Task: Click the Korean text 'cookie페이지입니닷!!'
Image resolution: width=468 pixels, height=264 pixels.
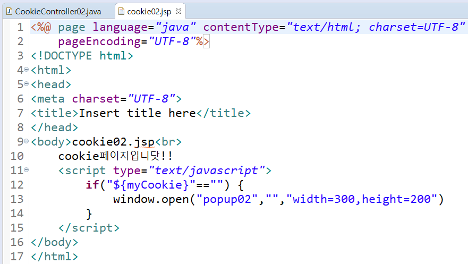Action: [x=115, y=156]
